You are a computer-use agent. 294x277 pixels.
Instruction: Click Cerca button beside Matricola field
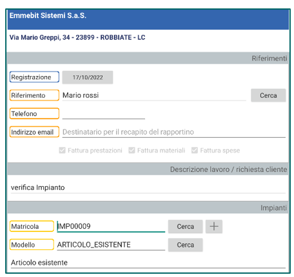coord(185,226)
